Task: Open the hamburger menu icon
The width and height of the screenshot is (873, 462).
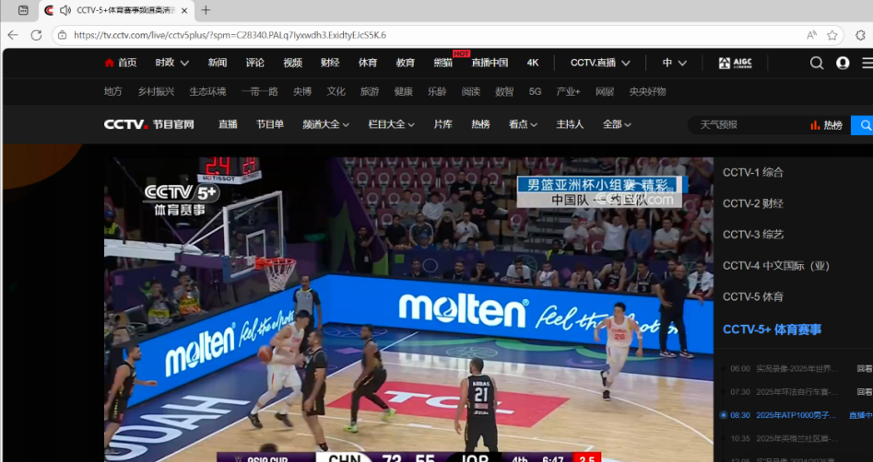Action: 867,63
